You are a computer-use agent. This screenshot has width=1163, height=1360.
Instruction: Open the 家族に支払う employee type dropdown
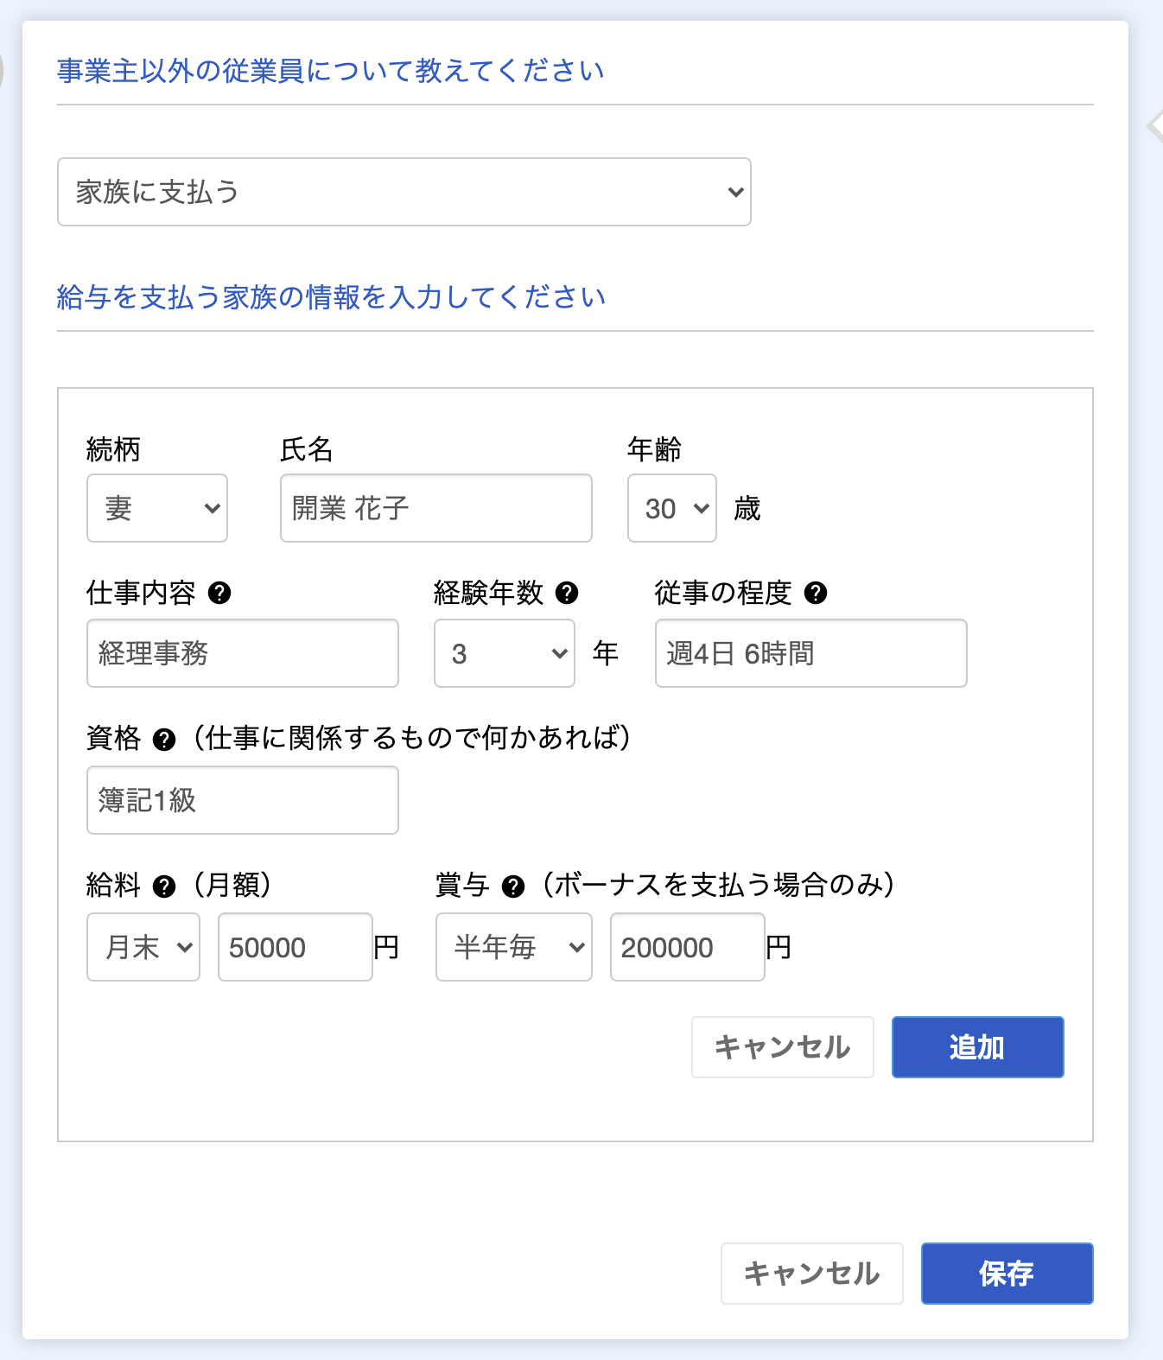(404, 192)
